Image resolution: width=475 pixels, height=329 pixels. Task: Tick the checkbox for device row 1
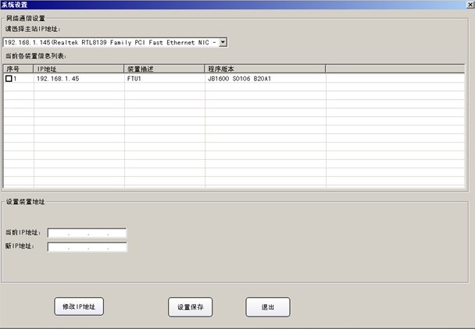(x=9, y=79)
